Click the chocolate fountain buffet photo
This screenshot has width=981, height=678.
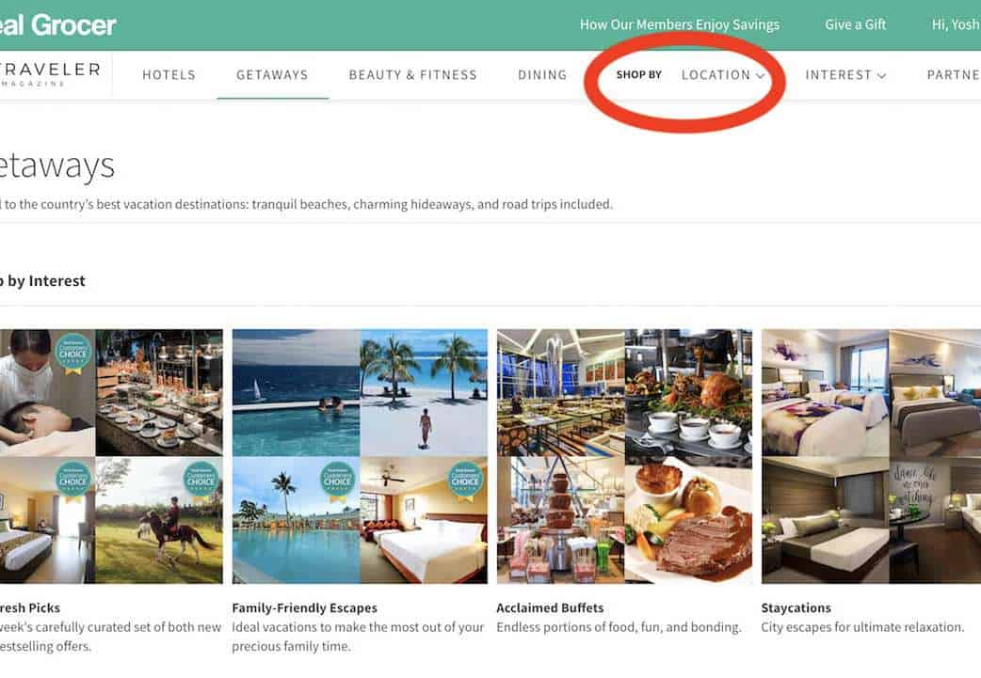click(x=560, y=520)
